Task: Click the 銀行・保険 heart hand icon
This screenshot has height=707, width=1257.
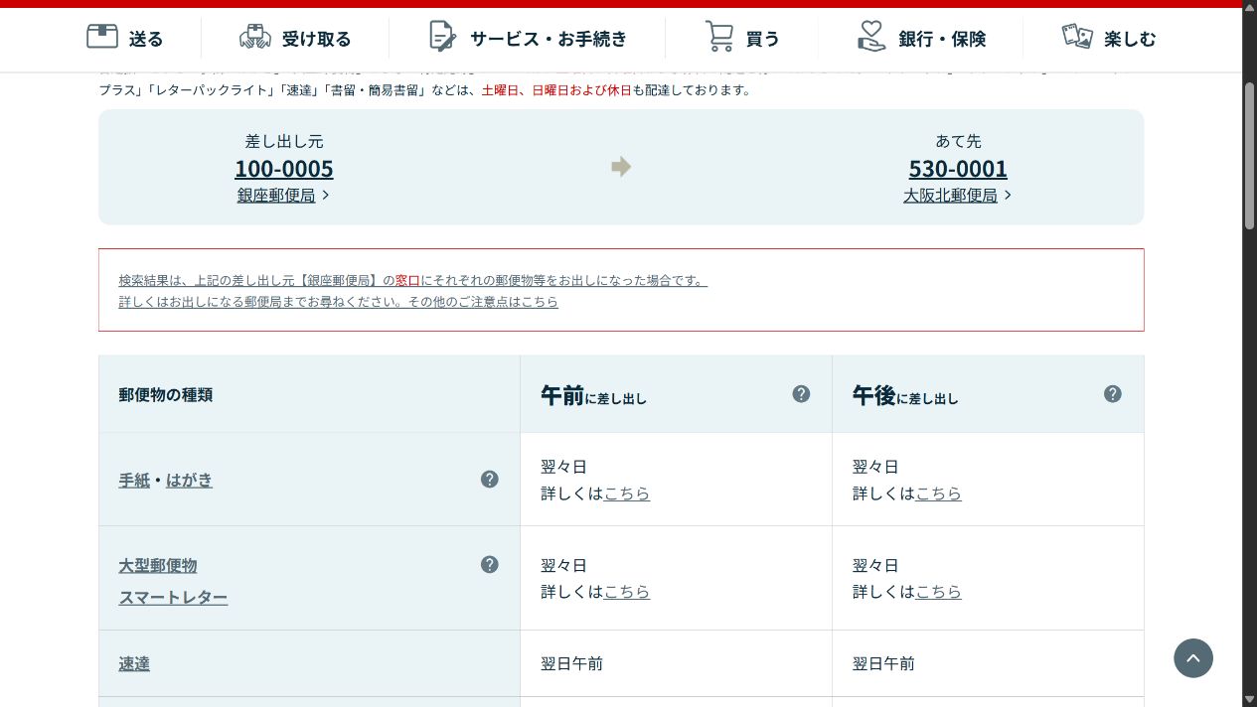Action: [871, 37]
